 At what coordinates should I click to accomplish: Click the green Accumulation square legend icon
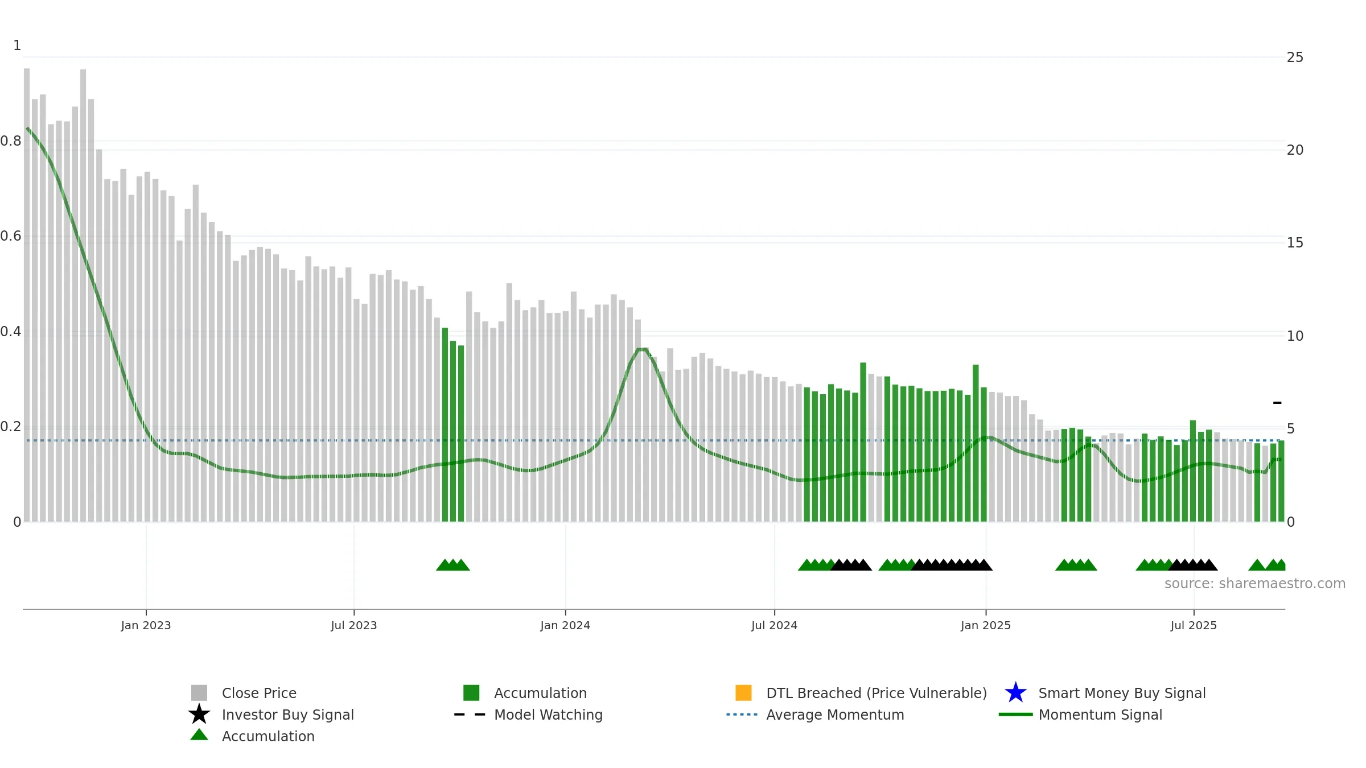(471, 693)
